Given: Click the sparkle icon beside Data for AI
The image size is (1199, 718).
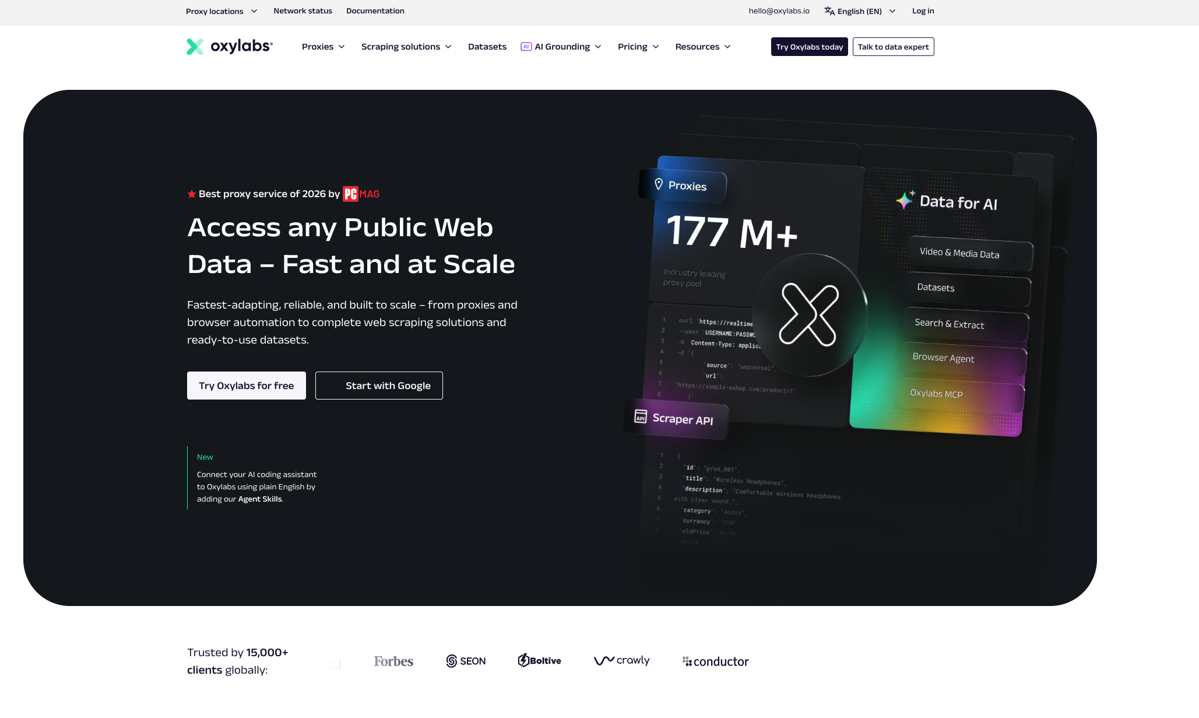Looking at the screenshot, I should [905, 200].
